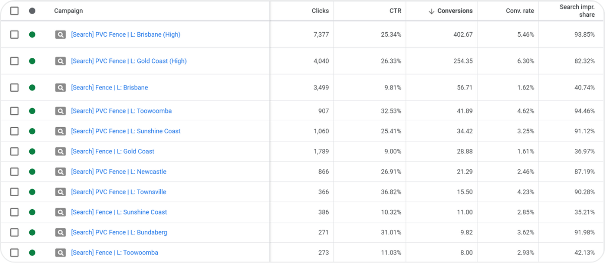Click the Conv. rate column header
Viewport: 605px width, 263px height.
pos(520,11)
